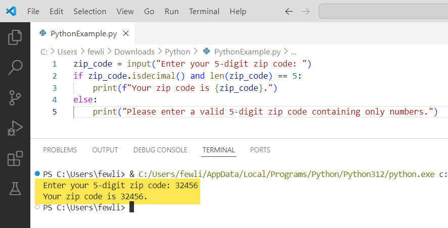Click the Python icon on the editor tab

coord(43,33)
